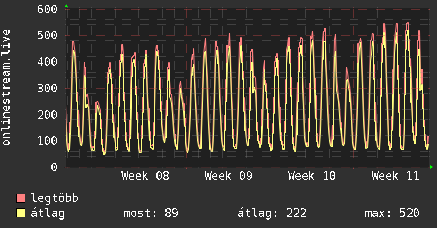Image resolution: width=437 pixels, height=228 pixels.
Task: Click the Week 10 axis label
Action: click(x=312, y=176)
